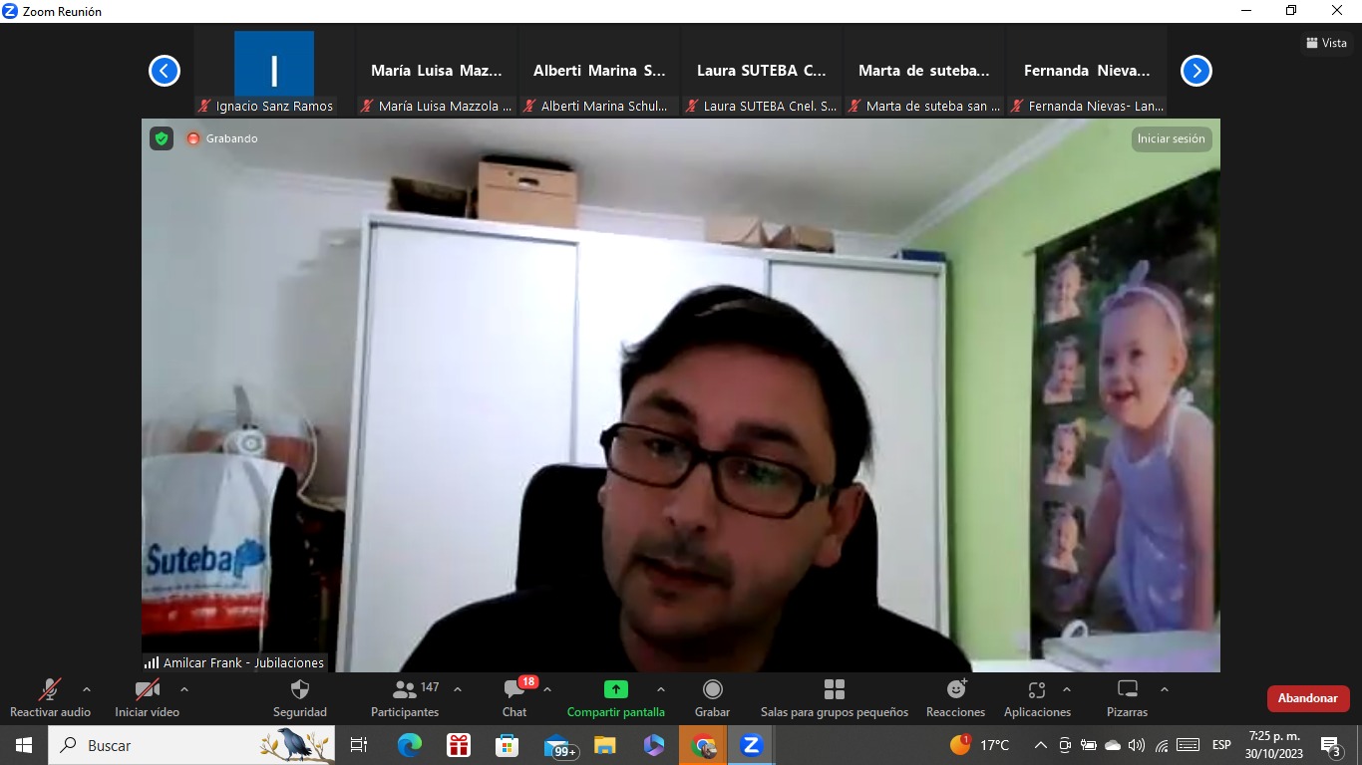This screenshot has width=1362, height=765.
Task: Open the Chat panel
Action: [514, 690]
